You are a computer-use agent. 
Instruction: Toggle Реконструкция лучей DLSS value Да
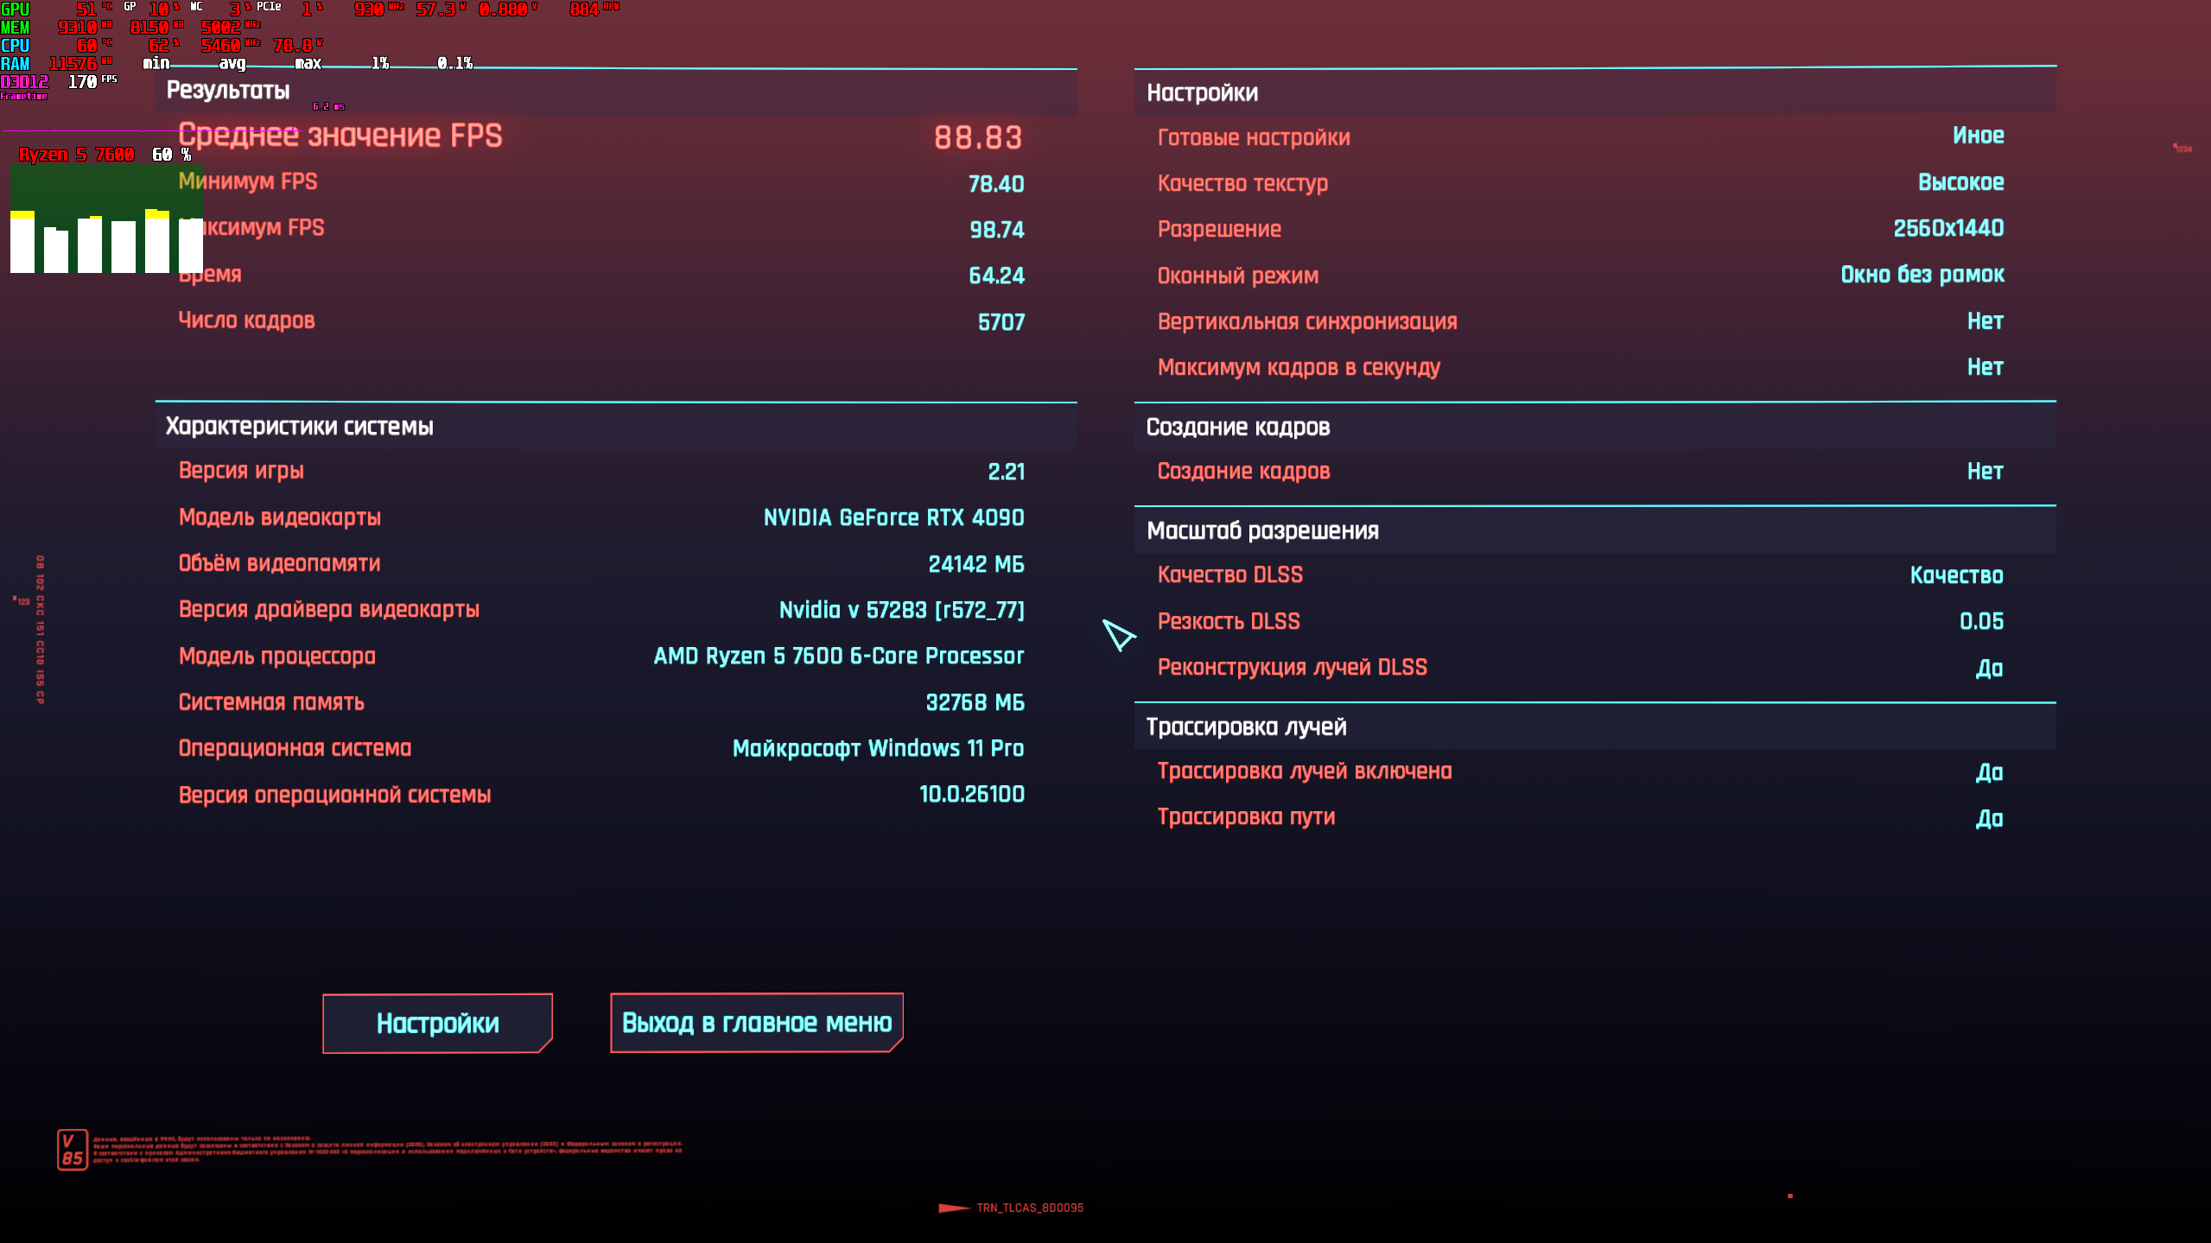pos(1988,668)
